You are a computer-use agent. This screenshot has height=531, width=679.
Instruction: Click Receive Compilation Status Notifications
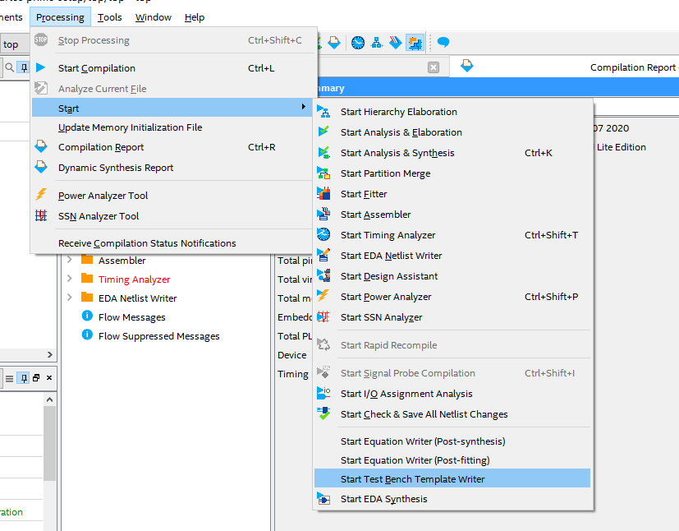tap(172, 243)
